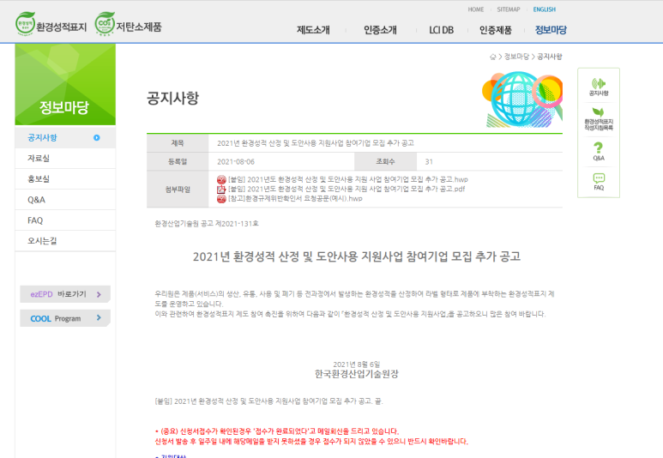Select 오시는길 in the left sidebar
This screenshot has width=663, height=458.
(x=65, y=241)
